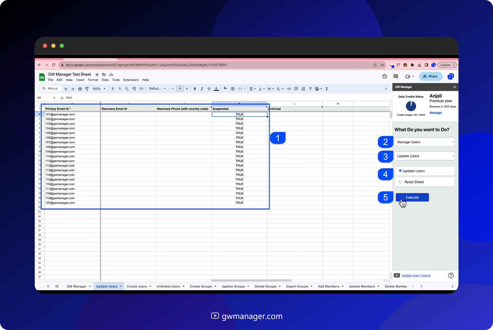Image resolution: width=493 pixels, height=330 pixels.
Task: Open version history clock icon
Action: tap(385, 76)
